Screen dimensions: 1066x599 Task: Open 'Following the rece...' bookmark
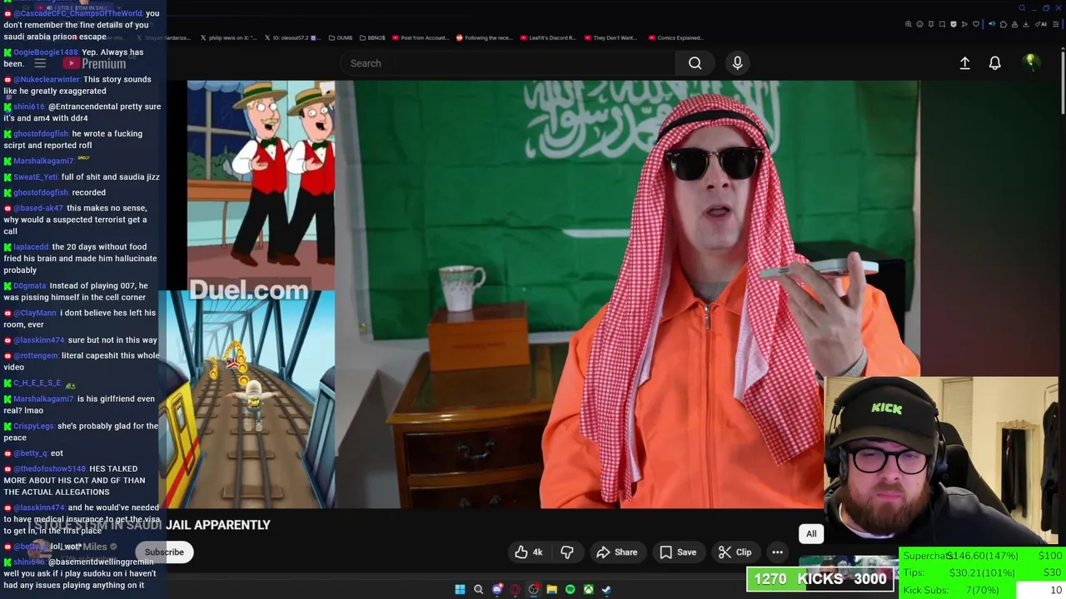click(x=484, y=37)
